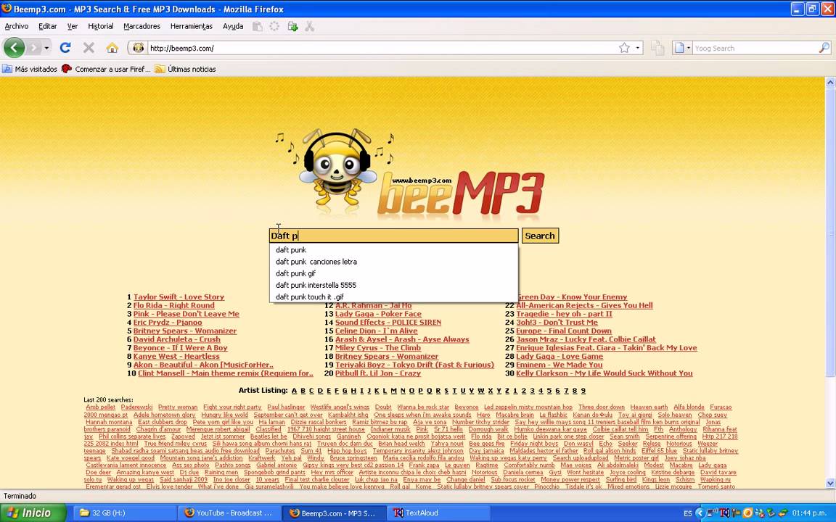Click 'Hannah montana' in last searches

(109, 422)
